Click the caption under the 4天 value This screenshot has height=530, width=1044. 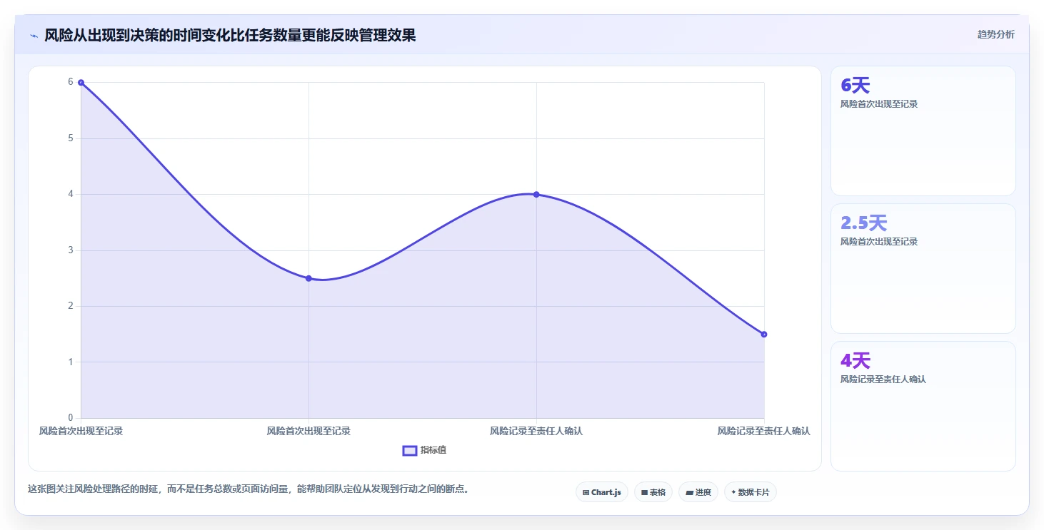pyautogui.click(x=883, y=379)
